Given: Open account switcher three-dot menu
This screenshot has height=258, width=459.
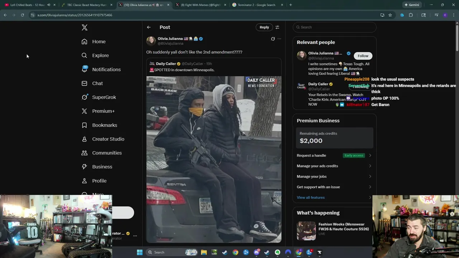Looking at the screenshot, I should tap(135, 236).
